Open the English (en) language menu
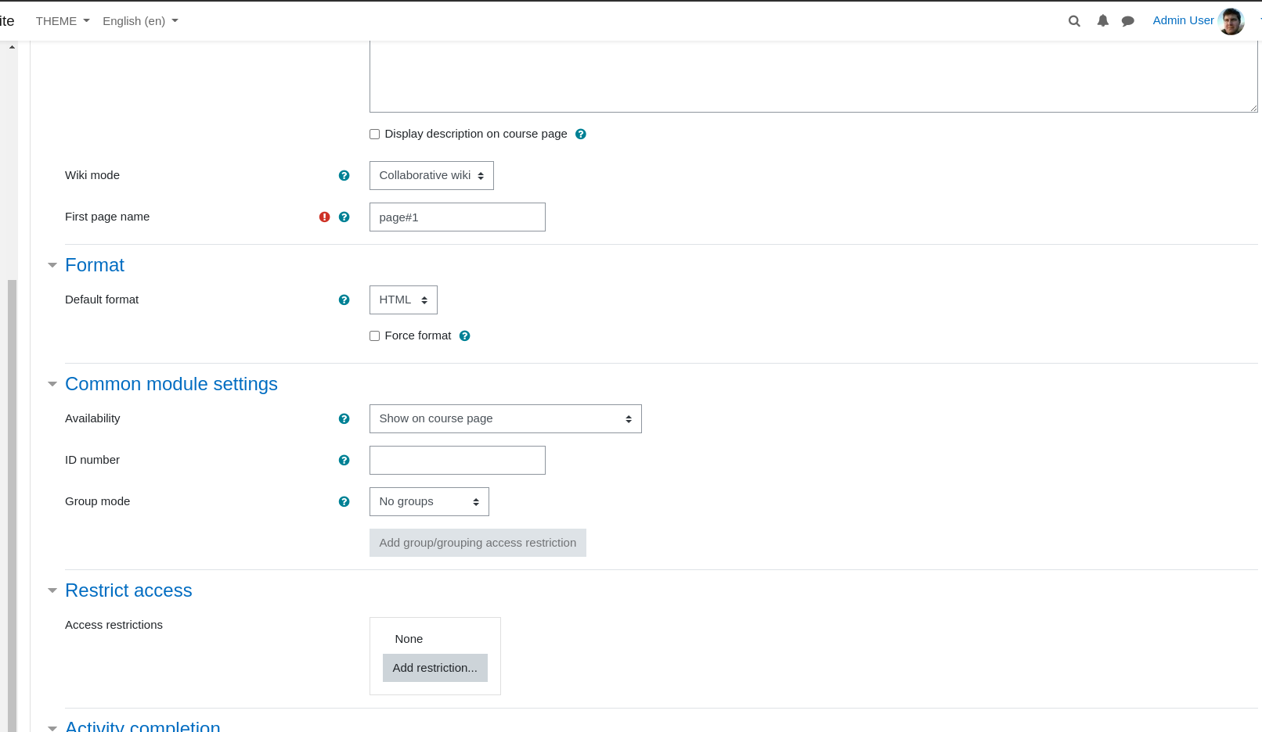This screenshot has height=732, width=1262. click(140, 21)
